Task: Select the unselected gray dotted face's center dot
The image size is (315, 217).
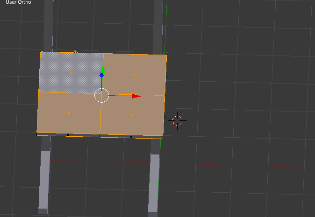Action: [71, 73]
